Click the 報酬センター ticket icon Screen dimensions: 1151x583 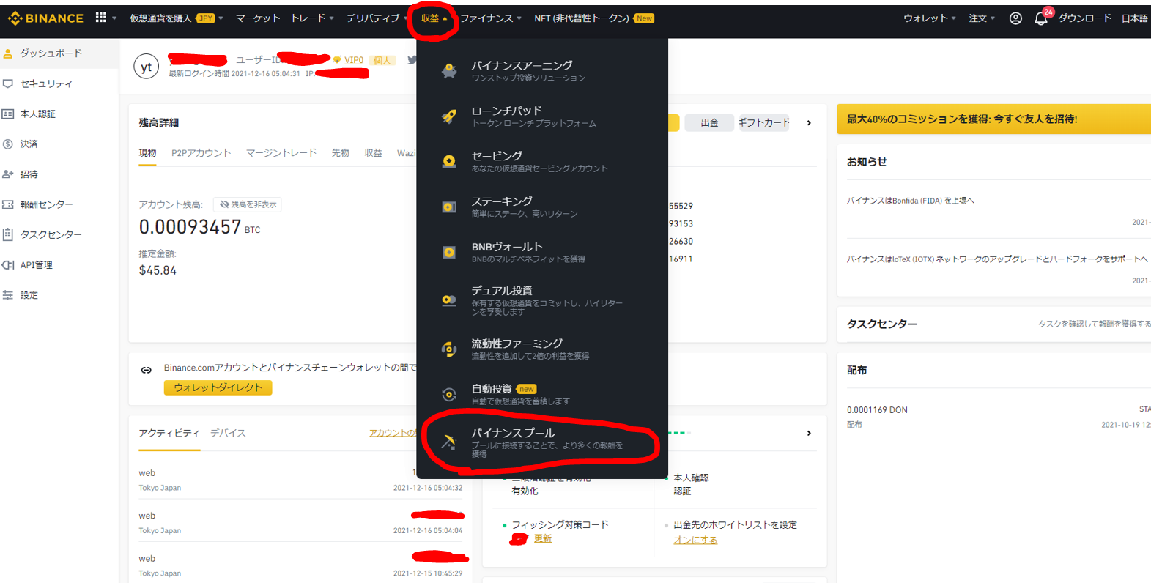pyautogui.click(x=8, y=204)
